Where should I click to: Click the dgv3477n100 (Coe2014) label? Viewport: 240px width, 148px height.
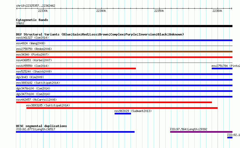click(x=33, y=94)
